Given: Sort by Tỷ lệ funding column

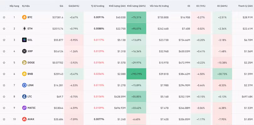Looking at the screenshot, I should [97, 6].
